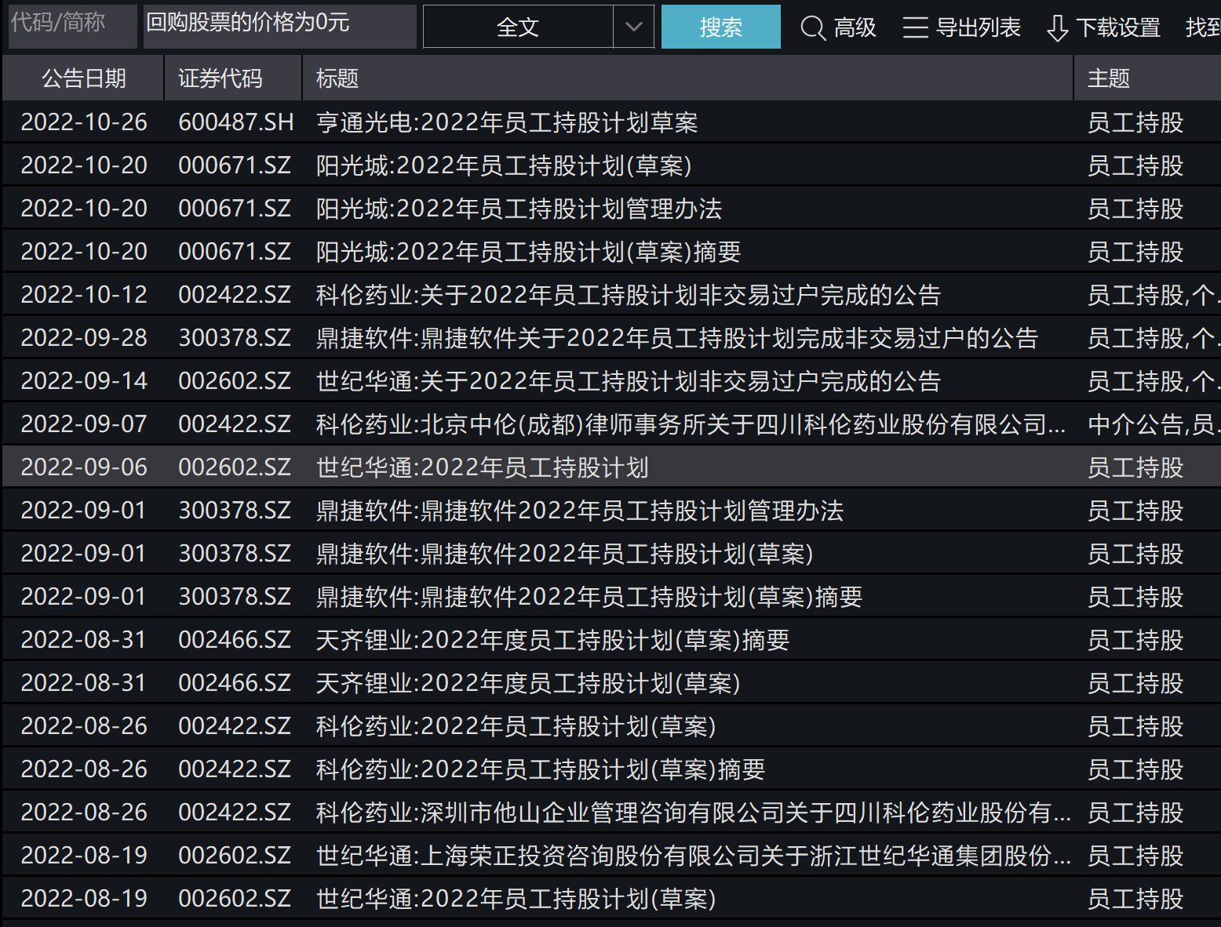Open 世纪华通 非交易过户完成的公告
This screenshot has width=1221, height=927.
629,381
